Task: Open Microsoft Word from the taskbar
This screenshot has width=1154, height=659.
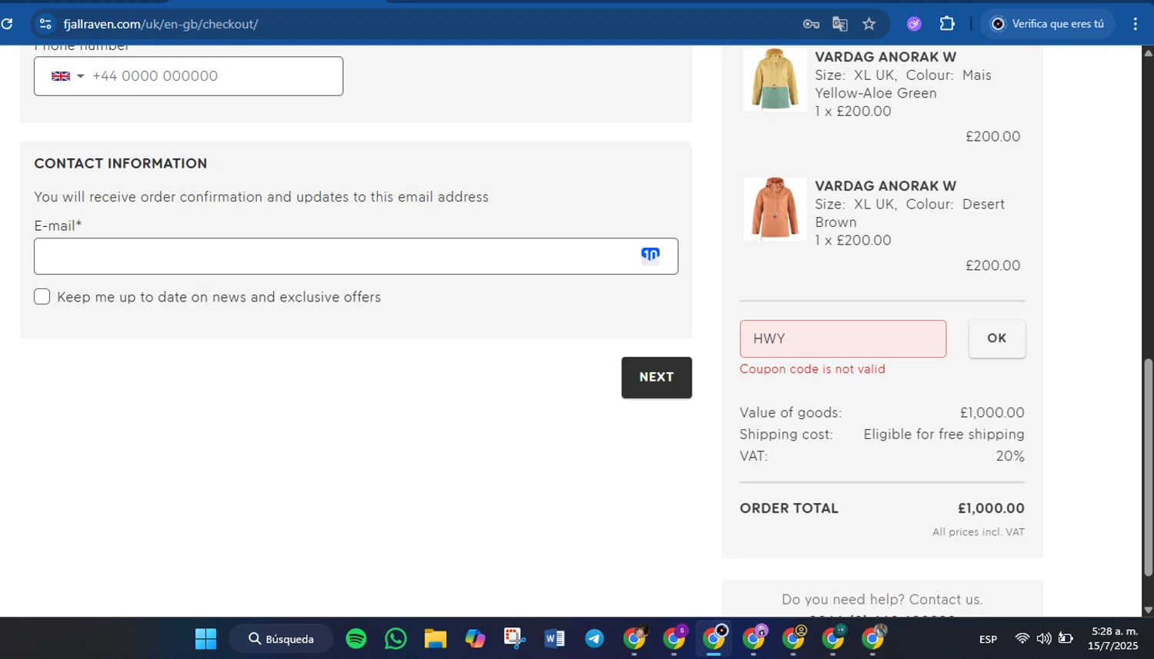Action: [555, 638]
